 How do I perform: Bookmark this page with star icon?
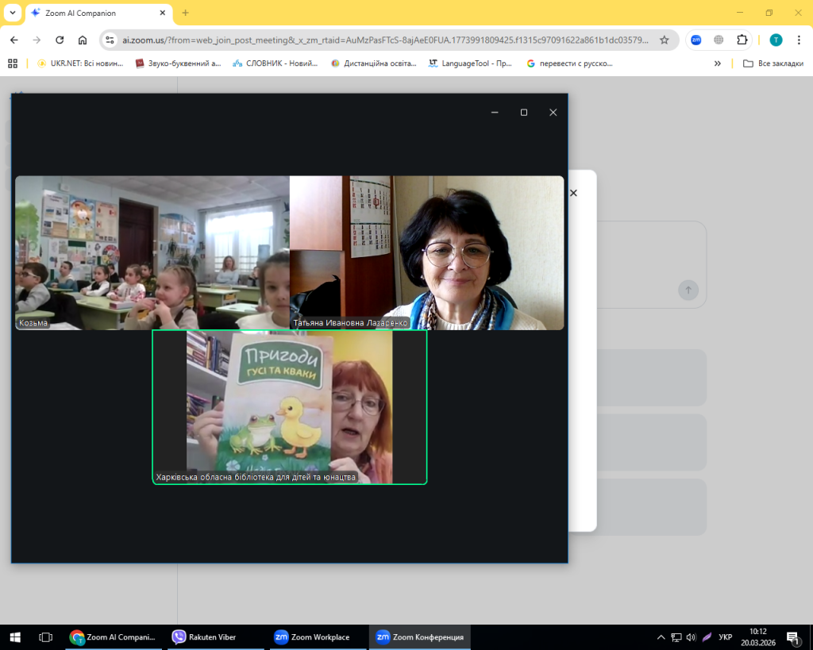click(x=665, y=40)
